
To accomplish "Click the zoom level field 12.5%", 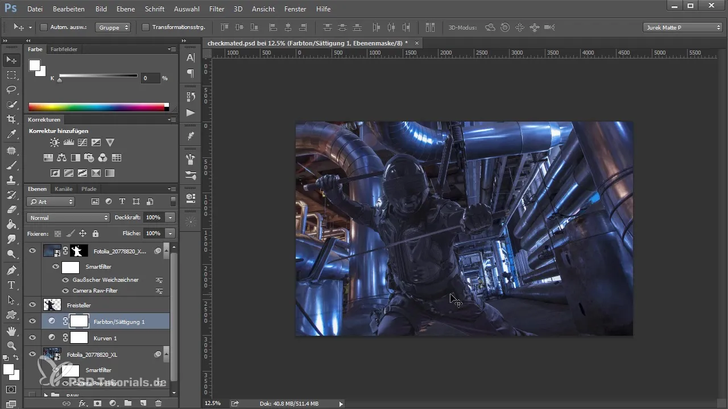I will coord(214,403).
